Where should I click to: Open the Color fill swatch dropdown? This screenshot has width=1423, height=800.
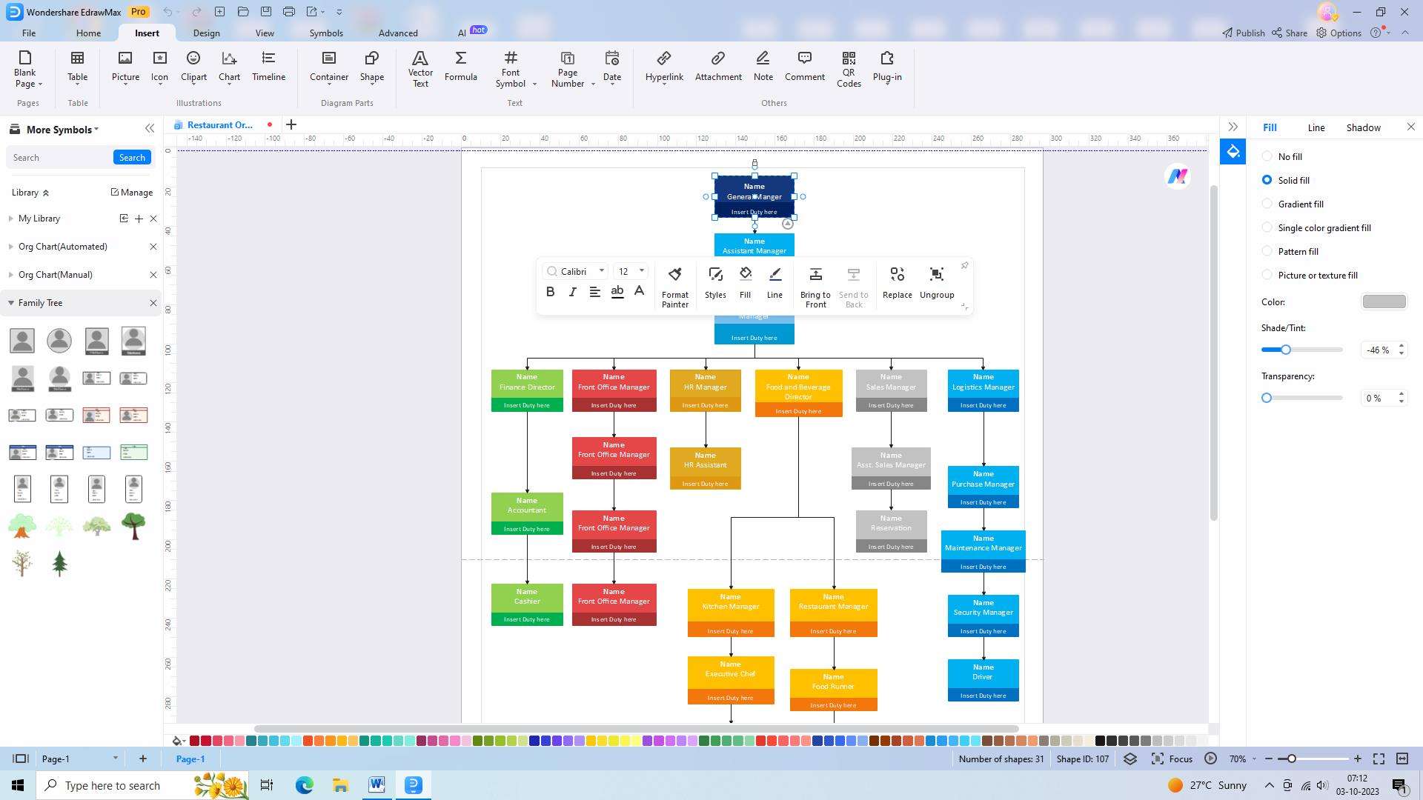(x=1384, y=301)
